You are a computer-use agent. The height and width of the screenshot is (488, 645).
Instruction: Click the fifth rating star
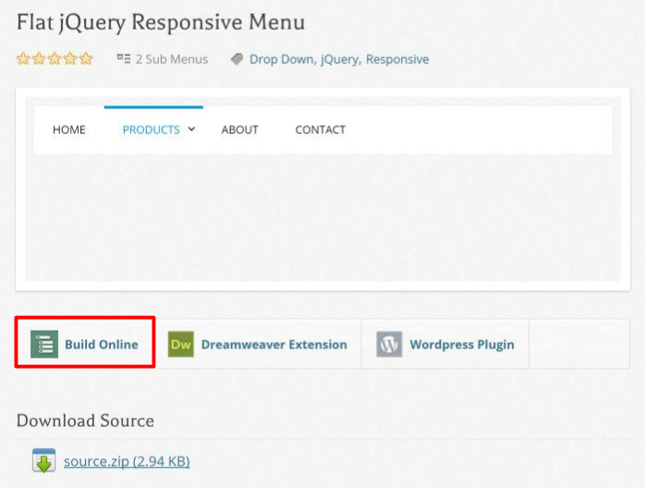86,58
